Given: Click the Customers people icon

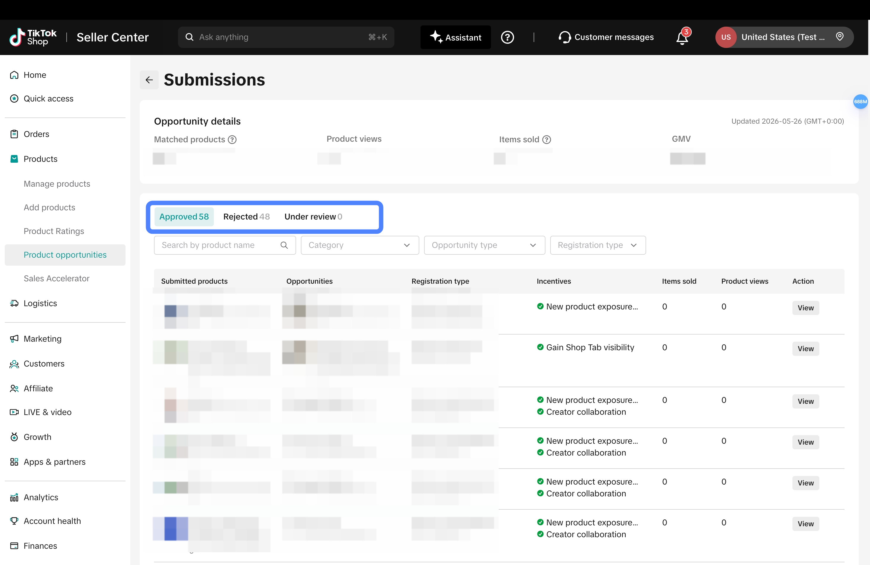Looking at the screenshot, I should [x=14, y=364].
